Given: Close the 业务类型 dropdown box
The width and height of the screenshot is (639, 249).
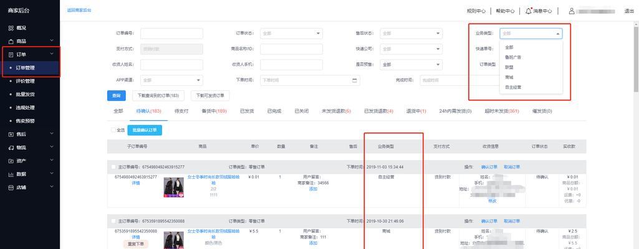Looking at the screenshot, I should [531, 34].
